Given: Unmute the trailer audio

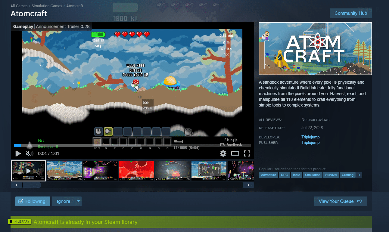Looking at the screenshot, I should [29, 153].
